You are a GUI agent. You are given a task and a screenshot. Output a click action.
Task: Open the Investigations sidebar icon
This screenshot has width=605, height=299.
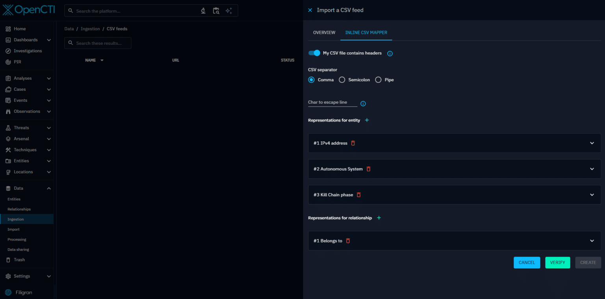8,51
